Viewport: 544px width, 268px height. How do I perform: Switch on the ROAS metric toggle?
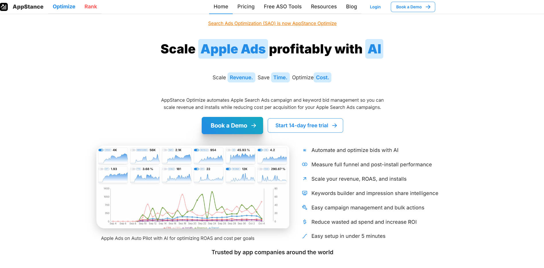260,169
